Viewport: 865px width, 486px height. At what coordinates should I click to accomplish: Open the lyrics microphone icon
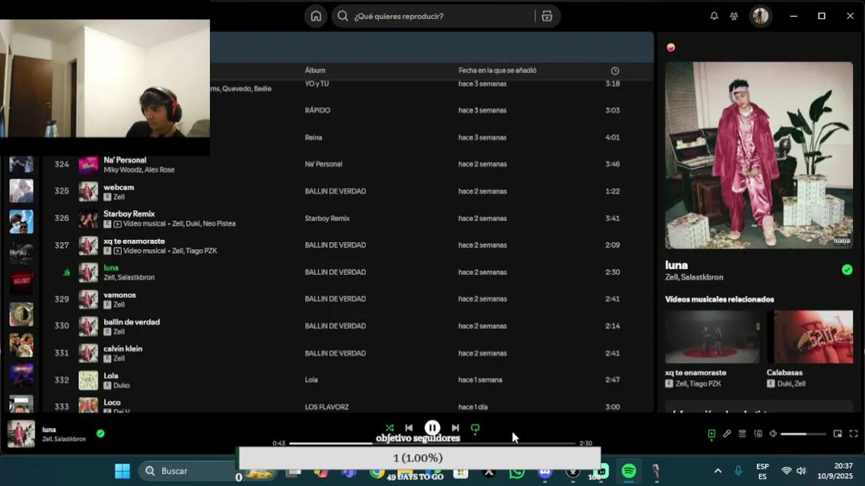[727, 434]
